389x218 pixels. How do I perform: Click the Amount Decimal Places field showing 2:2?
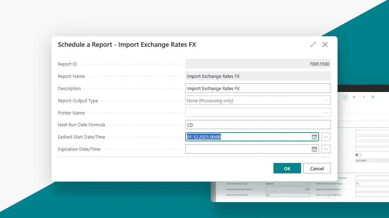point(287,195)
